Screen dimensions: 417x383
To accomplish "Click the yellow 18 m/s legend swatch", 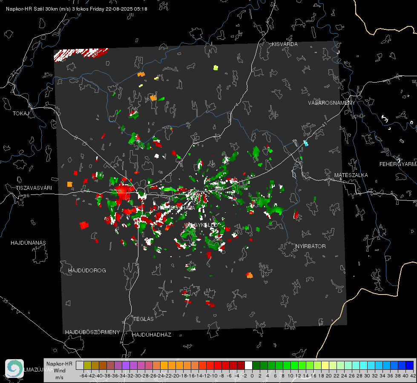I will [x=325, y=365].
